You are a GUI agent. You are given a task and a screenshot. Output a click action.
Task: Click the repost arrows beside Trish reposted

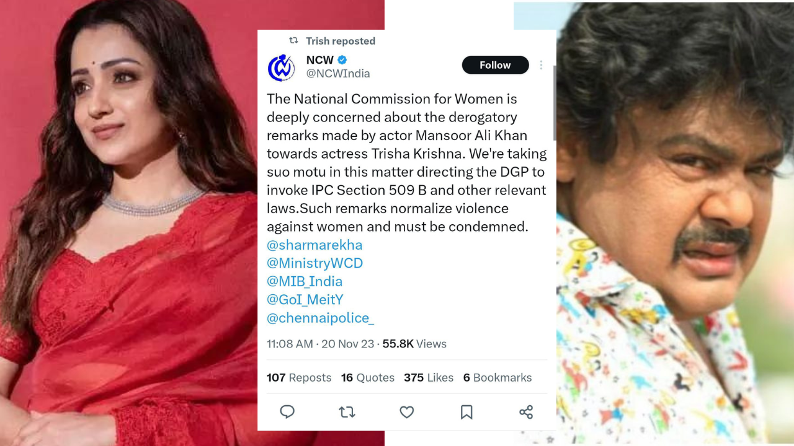(293, 41)
